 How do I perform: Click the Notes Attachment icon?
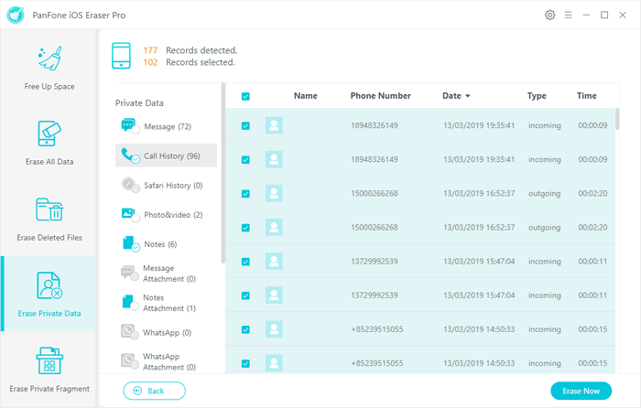(x=129, y=303)
